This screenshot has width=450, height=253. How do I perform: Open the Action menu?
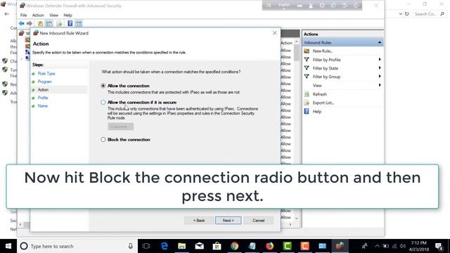click(x=38, y=15)
